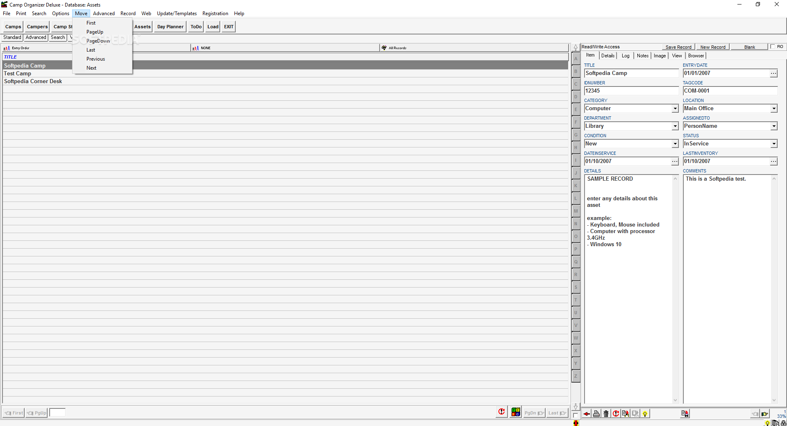Click the red left arrow icon in record toolbar
Screen dimensions: 787x426
coord(587,414)
